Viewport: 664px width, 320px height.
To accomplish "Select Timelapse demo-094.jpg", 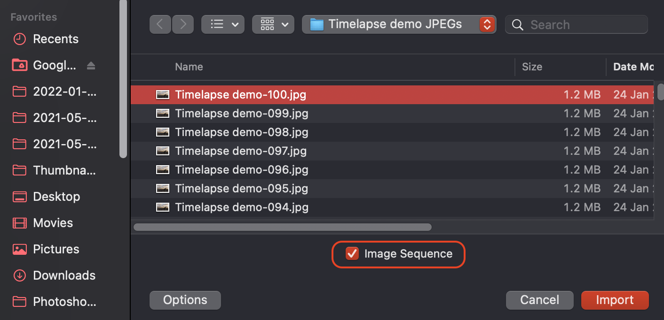I will coord(392,207).
